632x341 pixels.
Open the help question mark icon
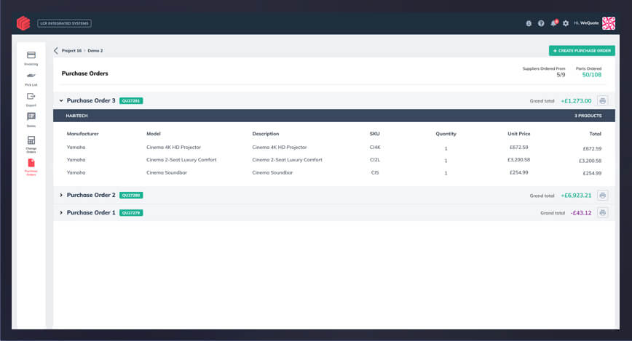coord(541,23)
